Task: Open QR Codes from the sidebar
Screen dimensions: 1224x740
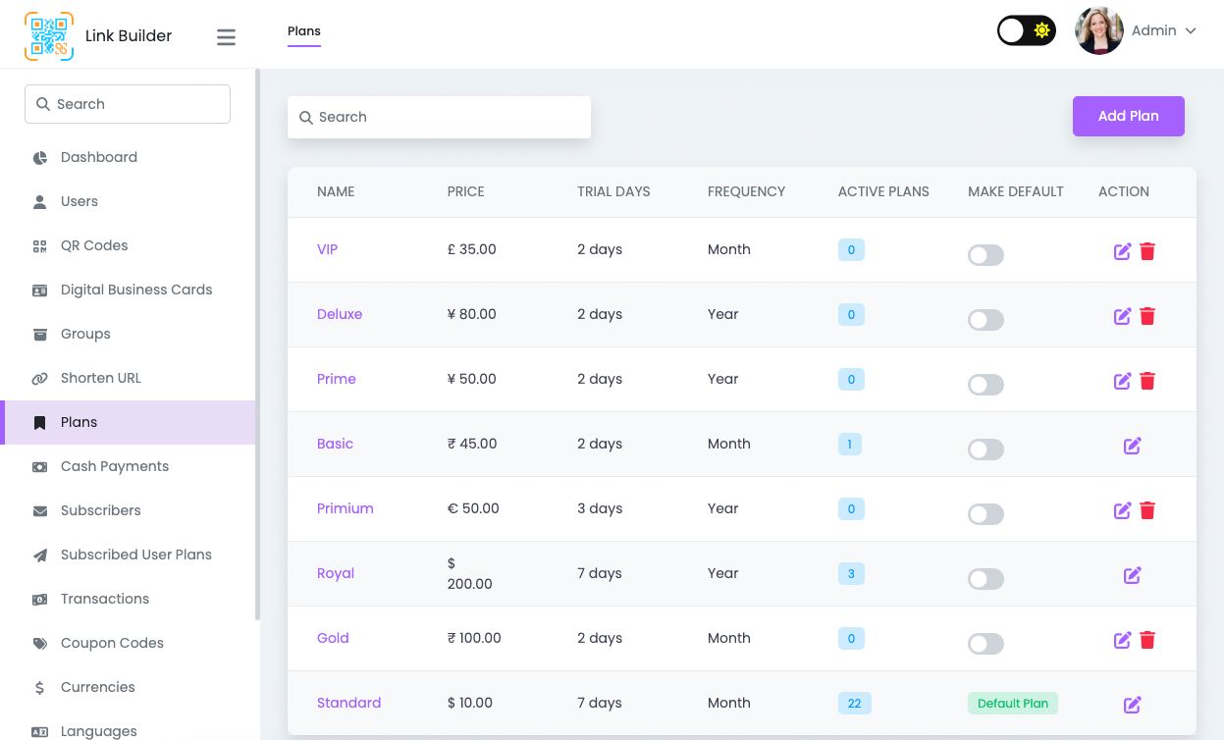Action: pos(94,245)
